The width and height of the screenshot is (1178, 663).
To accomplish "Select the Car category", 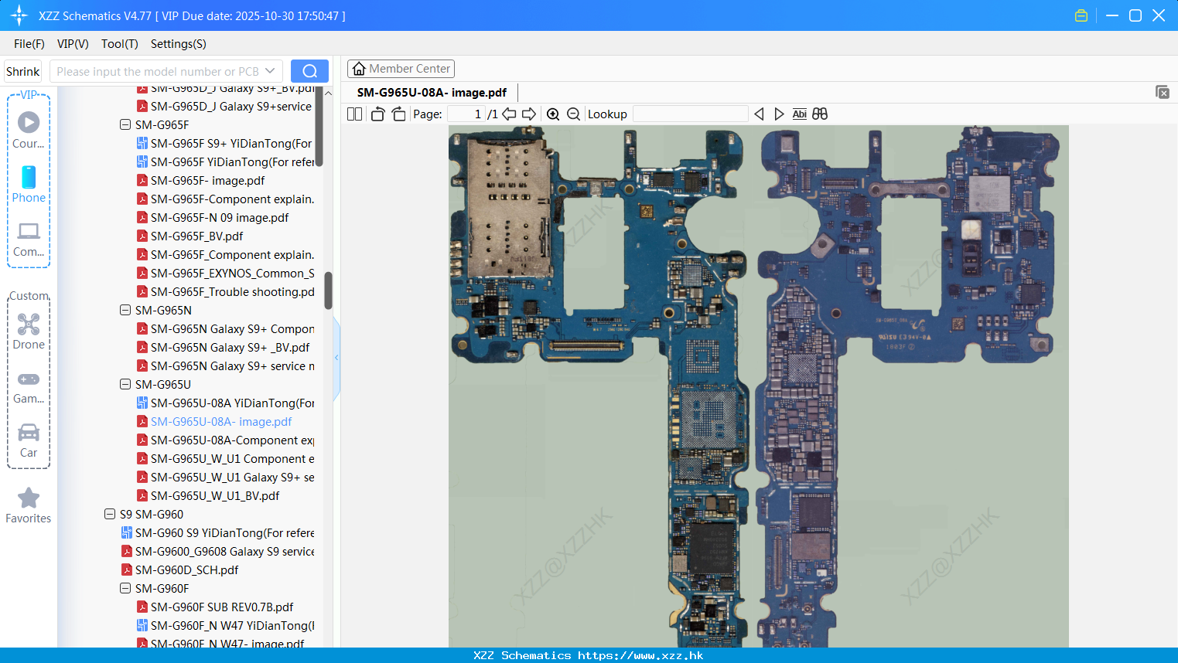I will 29,440.
